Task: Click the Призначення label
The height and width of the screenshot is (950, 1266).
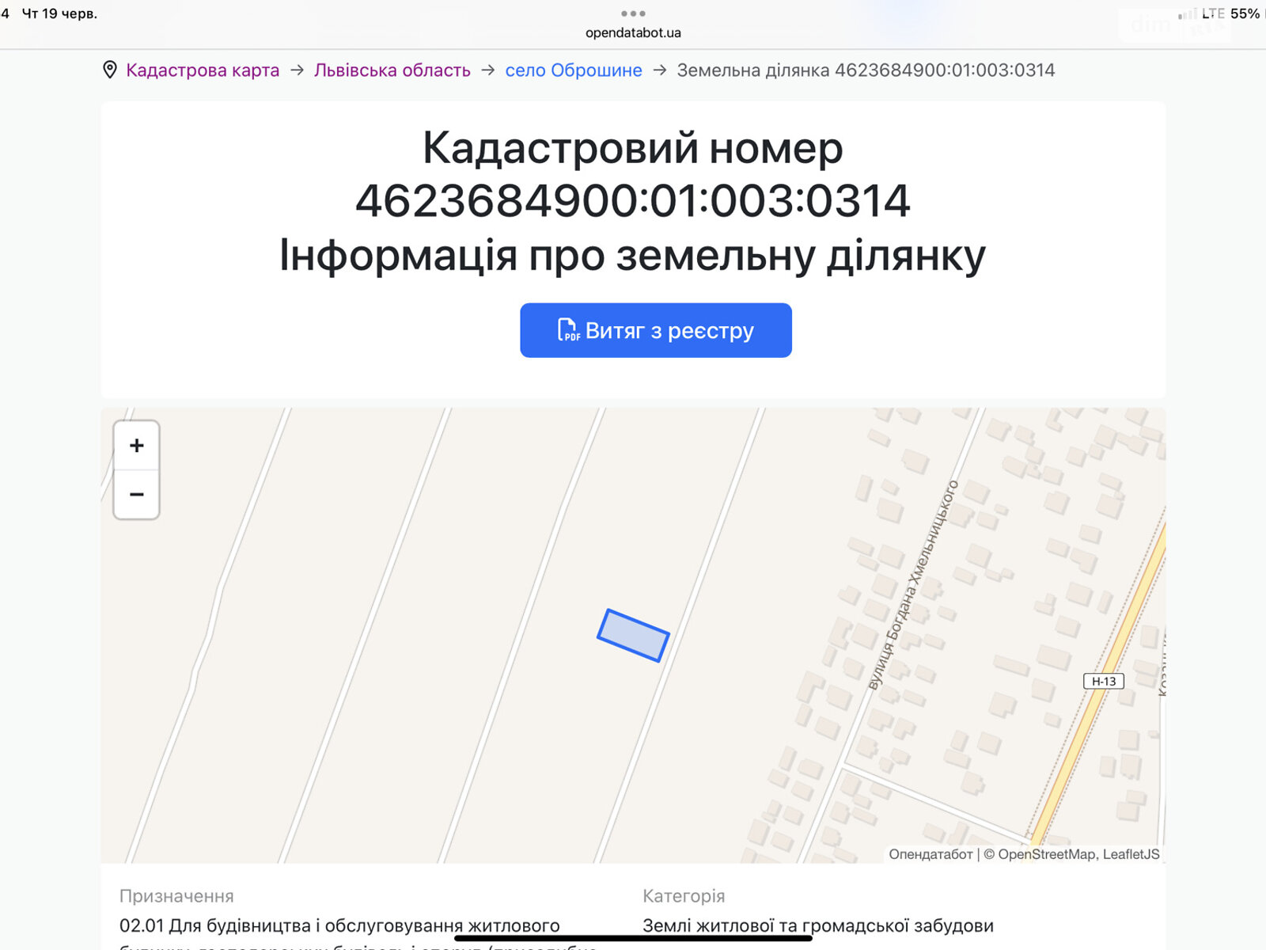Action: [176, 896]
